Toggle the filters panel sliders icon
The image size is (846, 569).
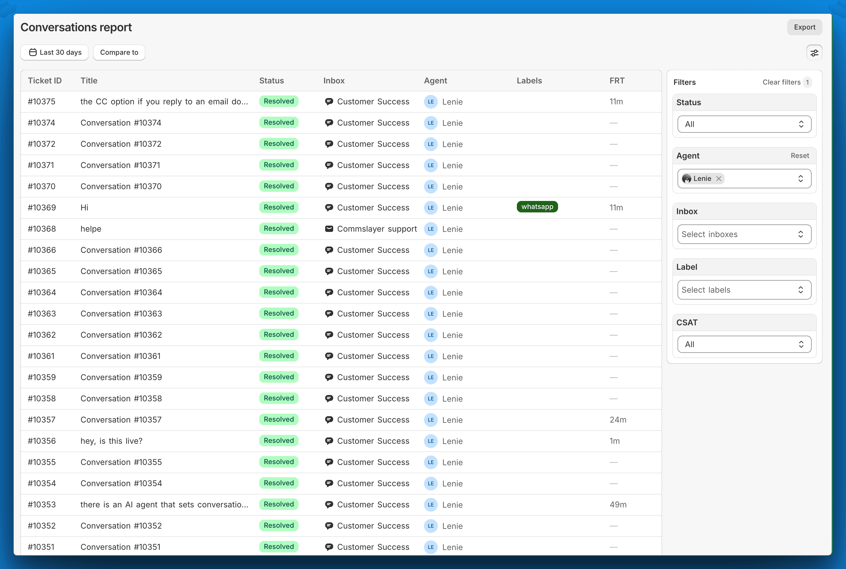[x=814, y=53]
